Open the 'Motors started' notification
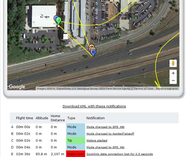Image resolution: width=188 pixels, height=157 pixels. point(97,140)
